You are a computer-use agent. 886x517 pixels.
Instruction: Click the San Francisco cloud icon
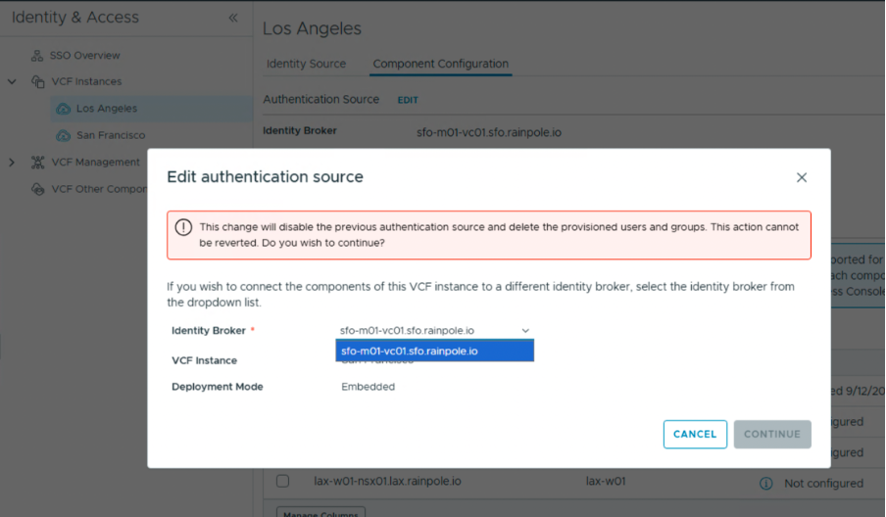(64, 135)
